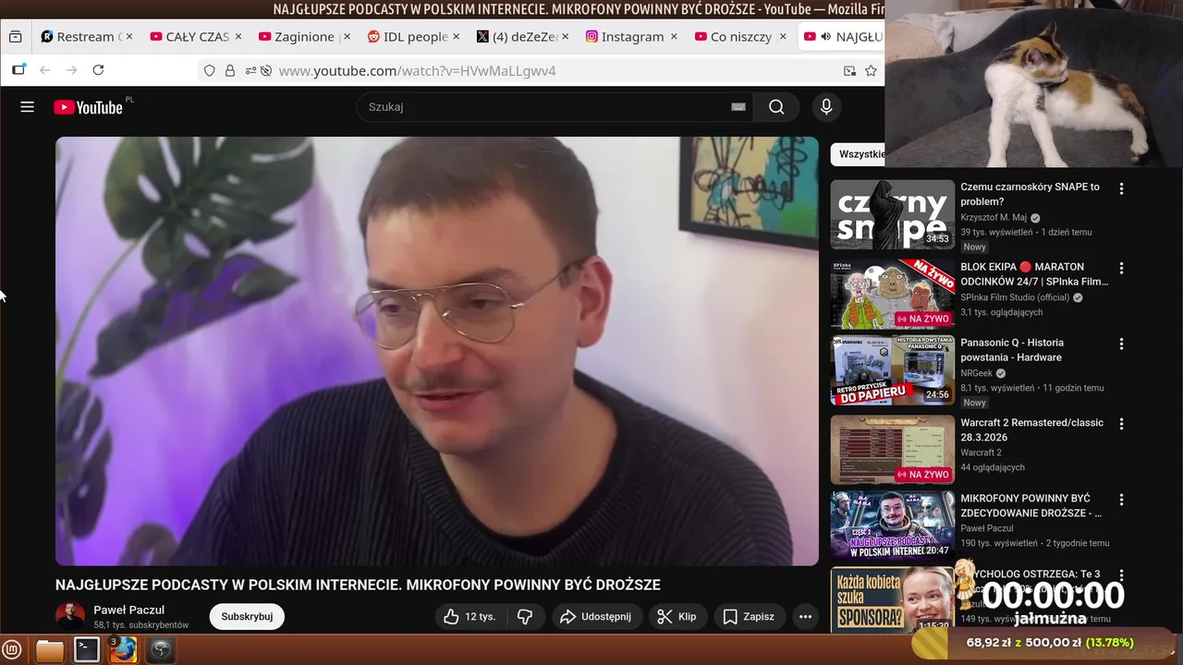This screenshot has width=1183, height=665.
Task: Select the Firefox taskbar icon
Action: pyautogui.click(x=124, y=649)
